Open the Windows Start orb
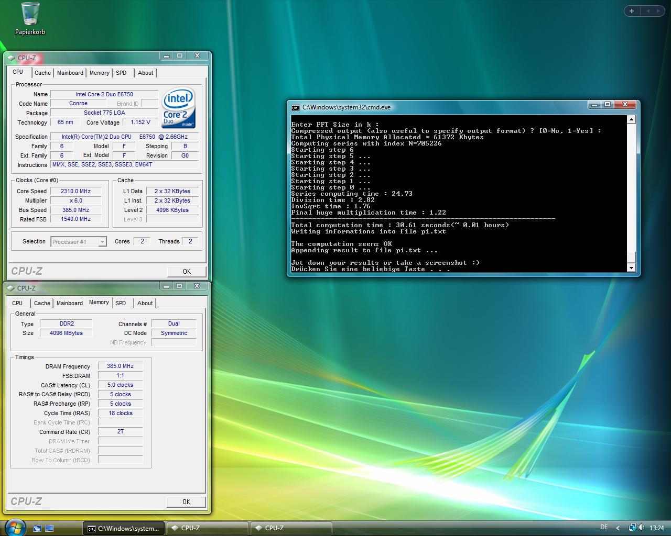Viewport: 671px width, 536px height. coord(15,527)
